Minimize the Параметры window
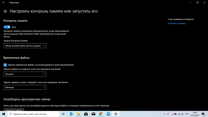Image resolution: width=208 pixels, height=117 pixels. pyautogui.click(x=190, y=2)
